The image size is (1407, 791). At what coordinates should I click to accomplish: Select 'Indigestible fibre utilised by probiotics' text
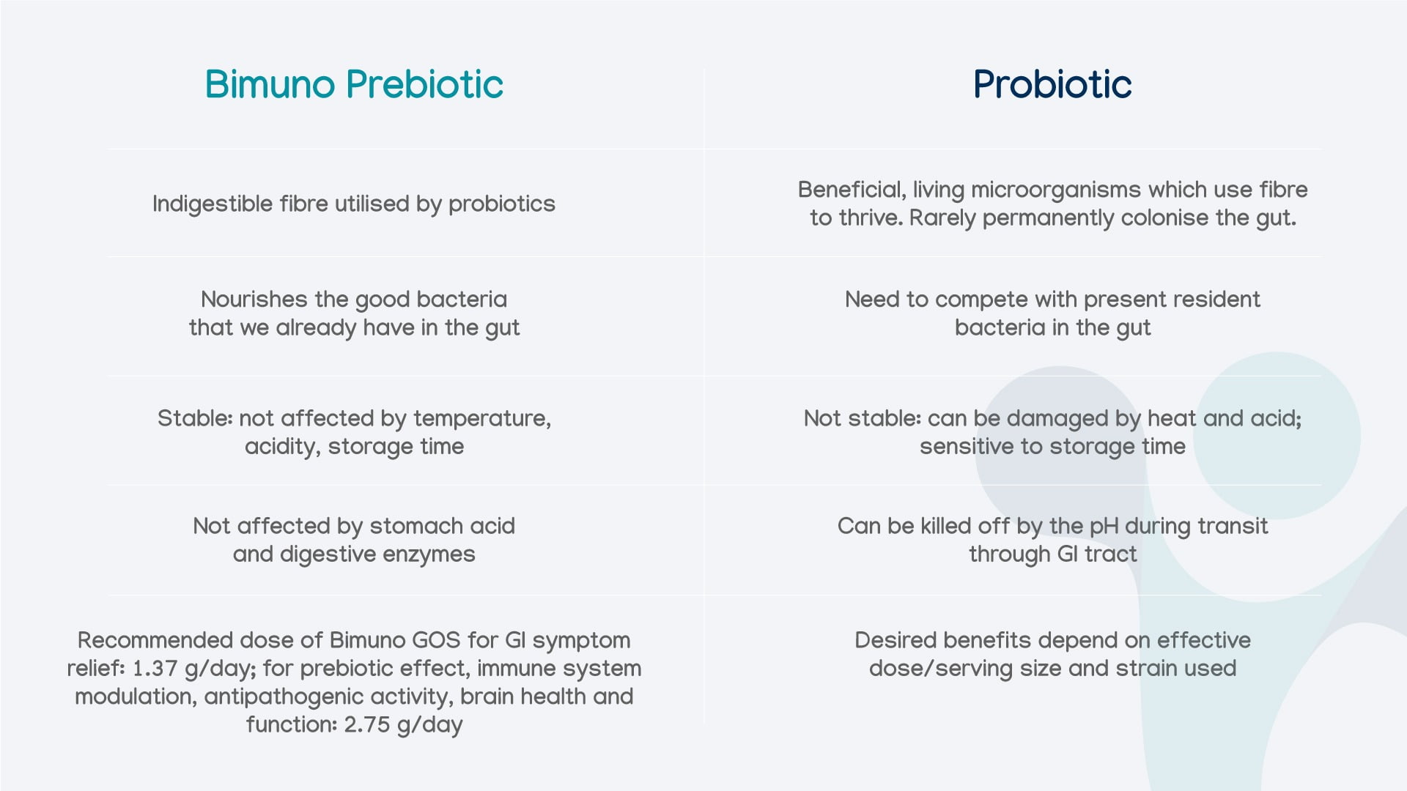[x=354, y=204]
